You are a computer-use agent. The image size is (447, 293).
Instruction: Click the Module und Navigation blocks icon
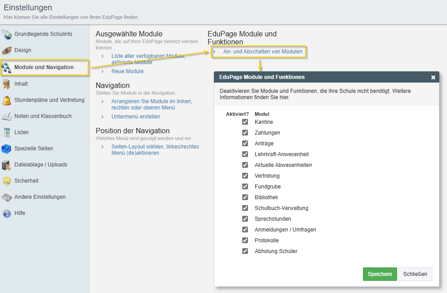[x=6, y=67]
